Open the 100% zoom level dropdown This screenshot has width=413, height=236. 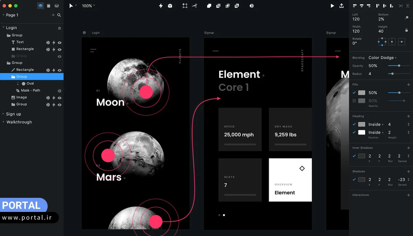(88, 6)
